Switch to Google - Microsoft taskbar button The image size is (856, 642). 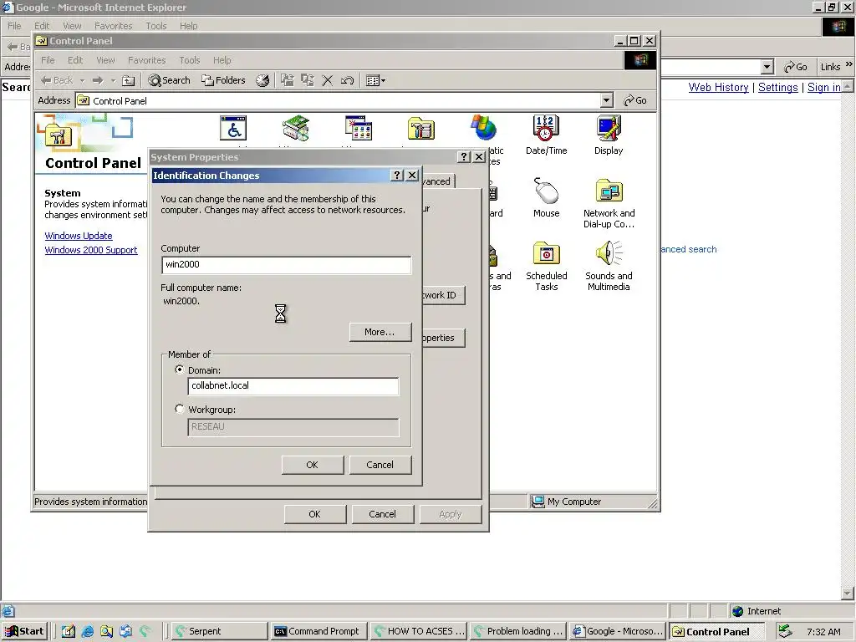(617, 631)
